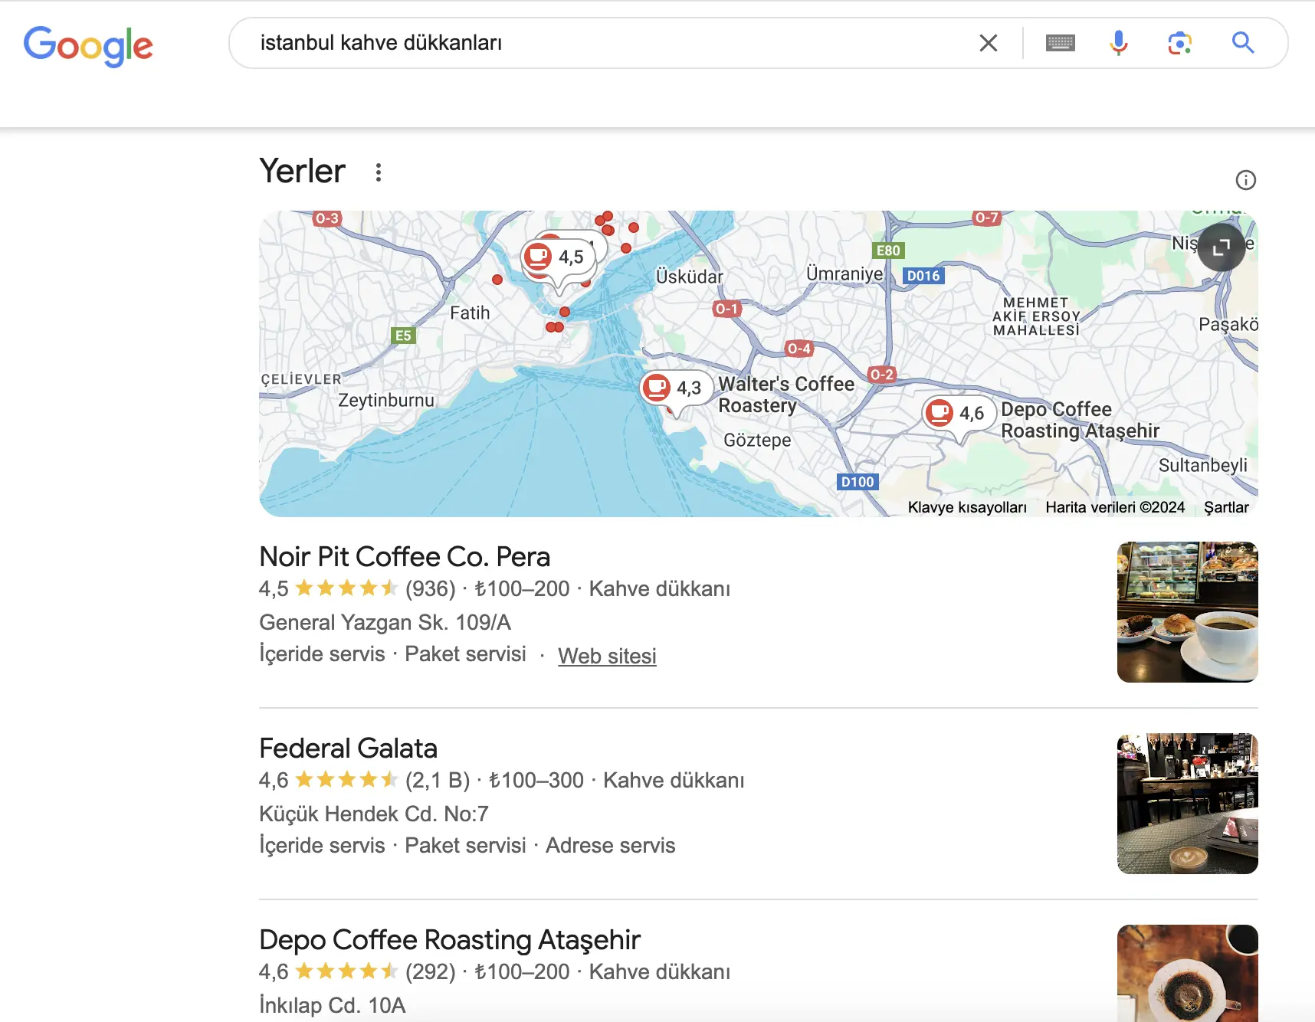The width and height of the screenshot is (1315, 1022).
Task: Click the Fatih label on map
Action: (470, 313)
